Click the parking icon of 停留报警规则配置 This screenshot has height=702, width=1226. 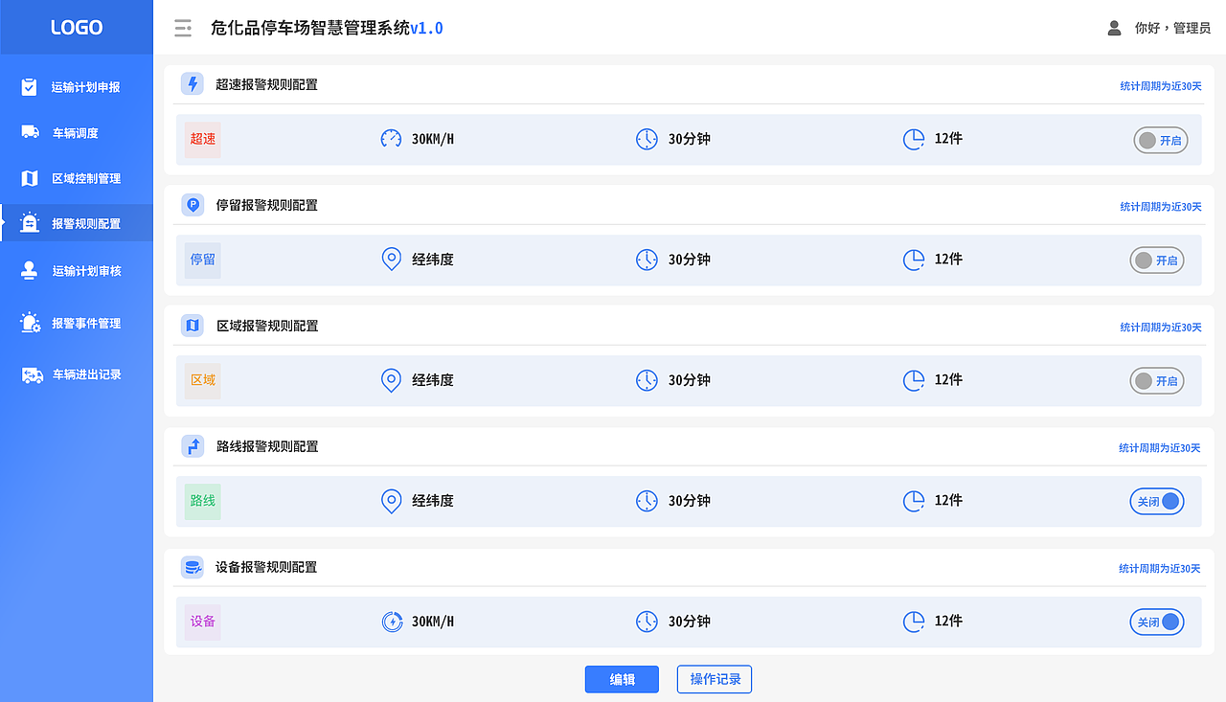point(193,205)
